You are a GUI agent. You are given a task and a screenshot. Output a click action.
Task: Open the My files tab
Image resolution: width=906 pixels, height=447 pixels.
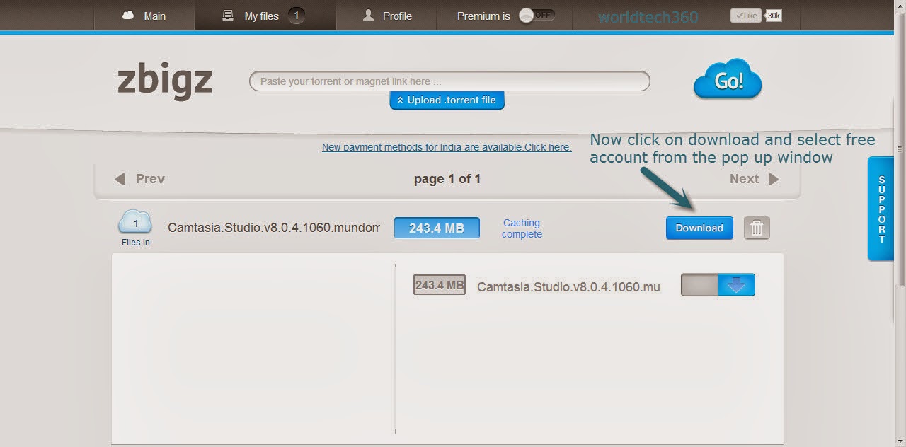tap(265, 16)
